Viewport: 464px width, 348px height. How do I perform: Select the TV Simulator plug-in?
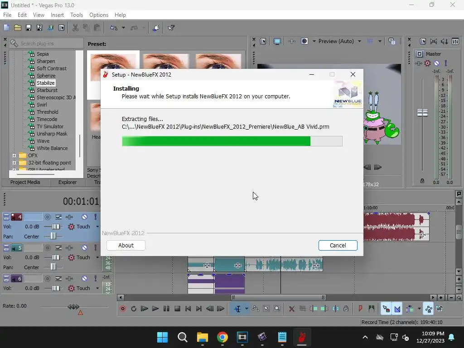(50, 126)
